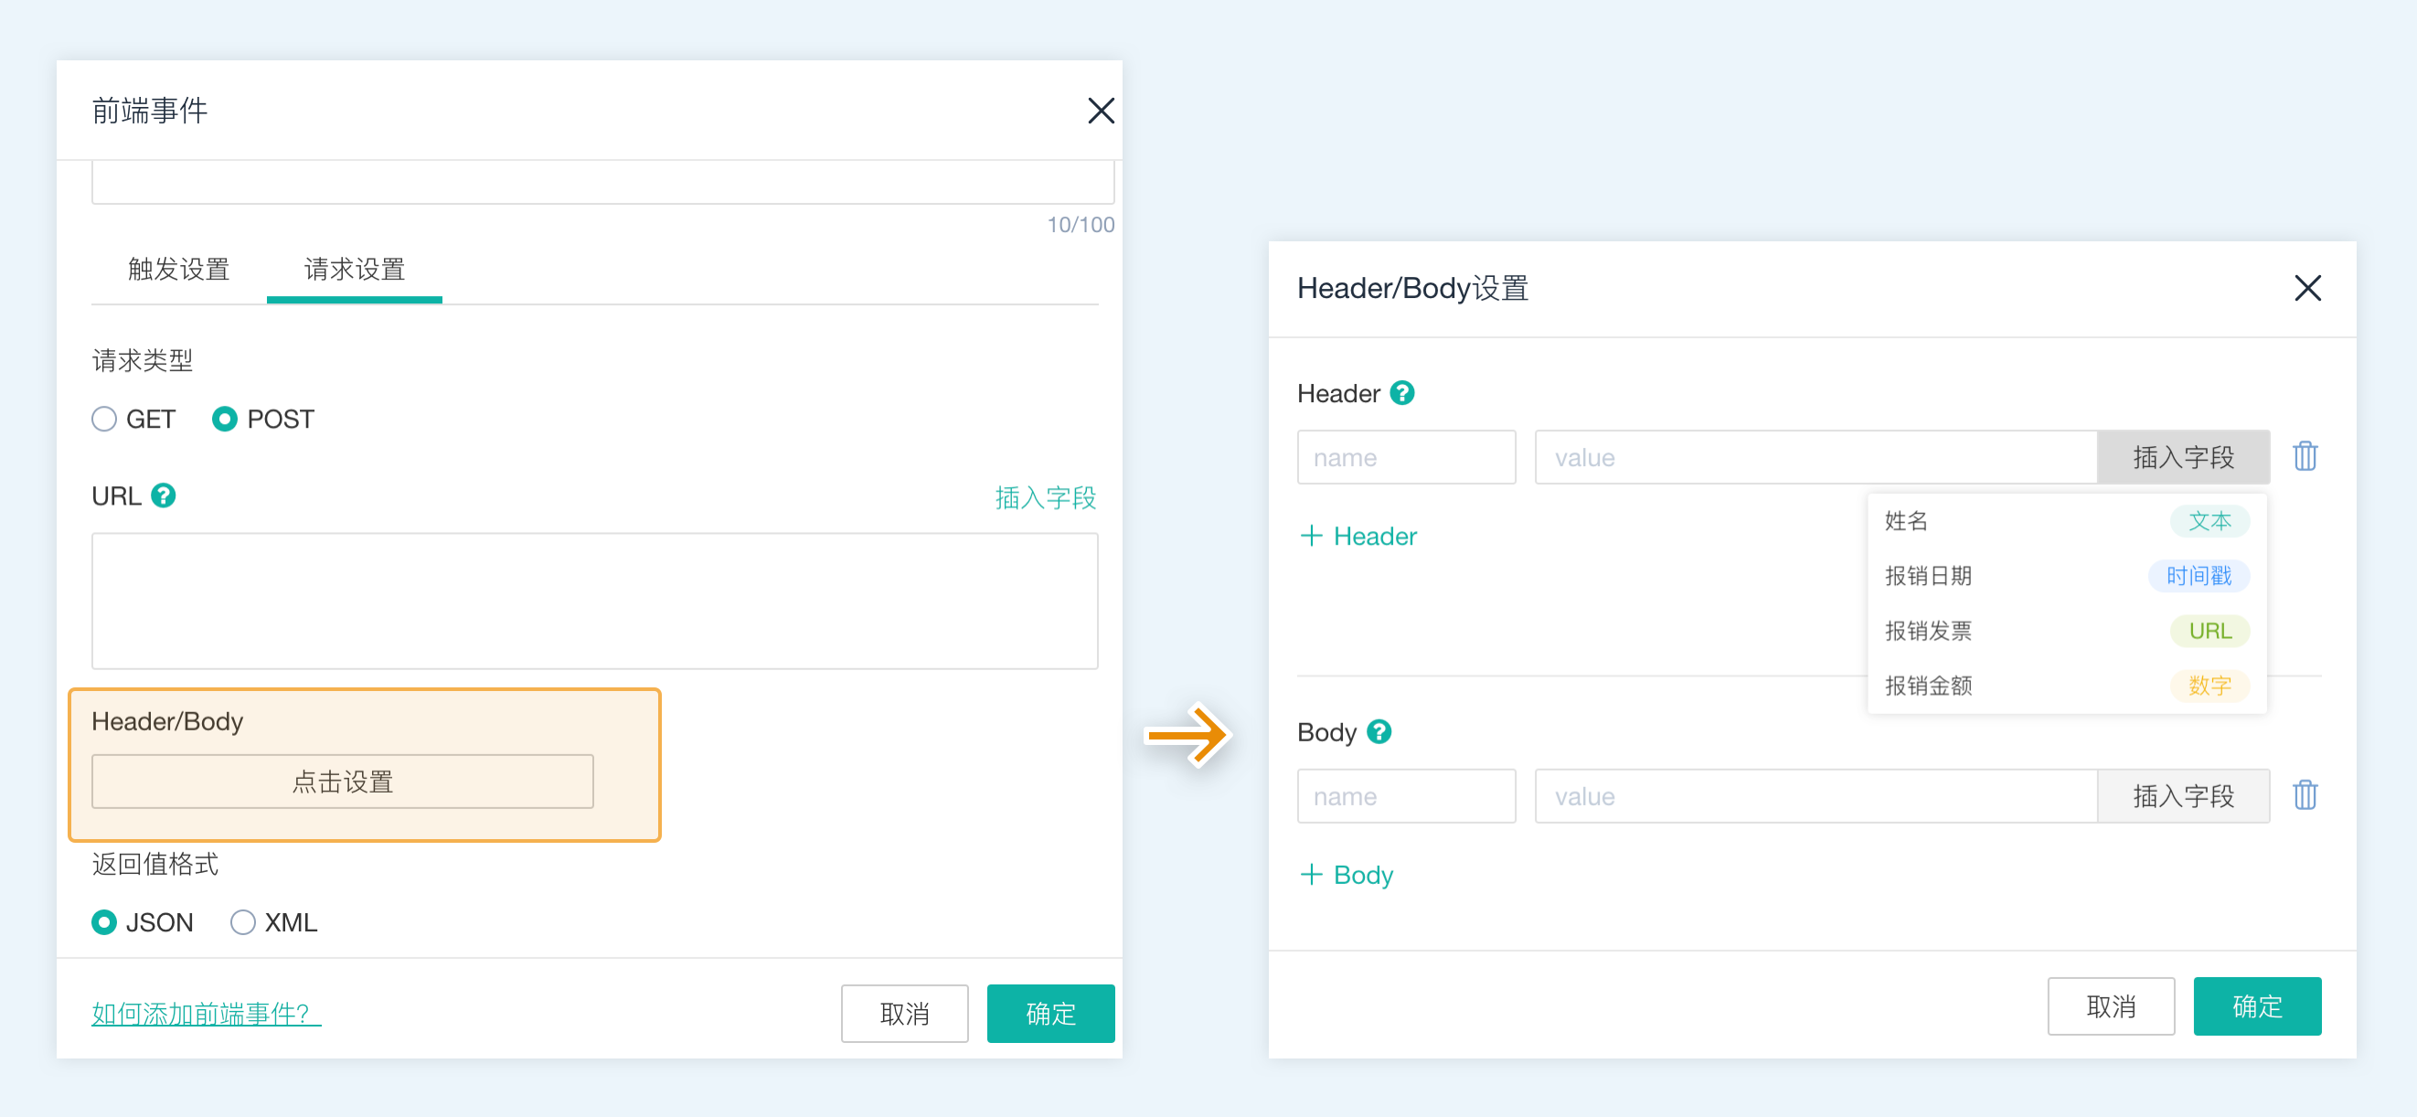Screen dimensions: 2417x1117
Task: Delete the Header row with trash icon
Action: [2305, 457]
